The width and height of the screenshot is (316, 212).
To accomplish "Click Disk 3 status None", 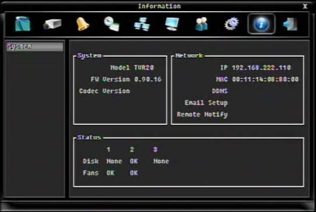I will point(161,161).
